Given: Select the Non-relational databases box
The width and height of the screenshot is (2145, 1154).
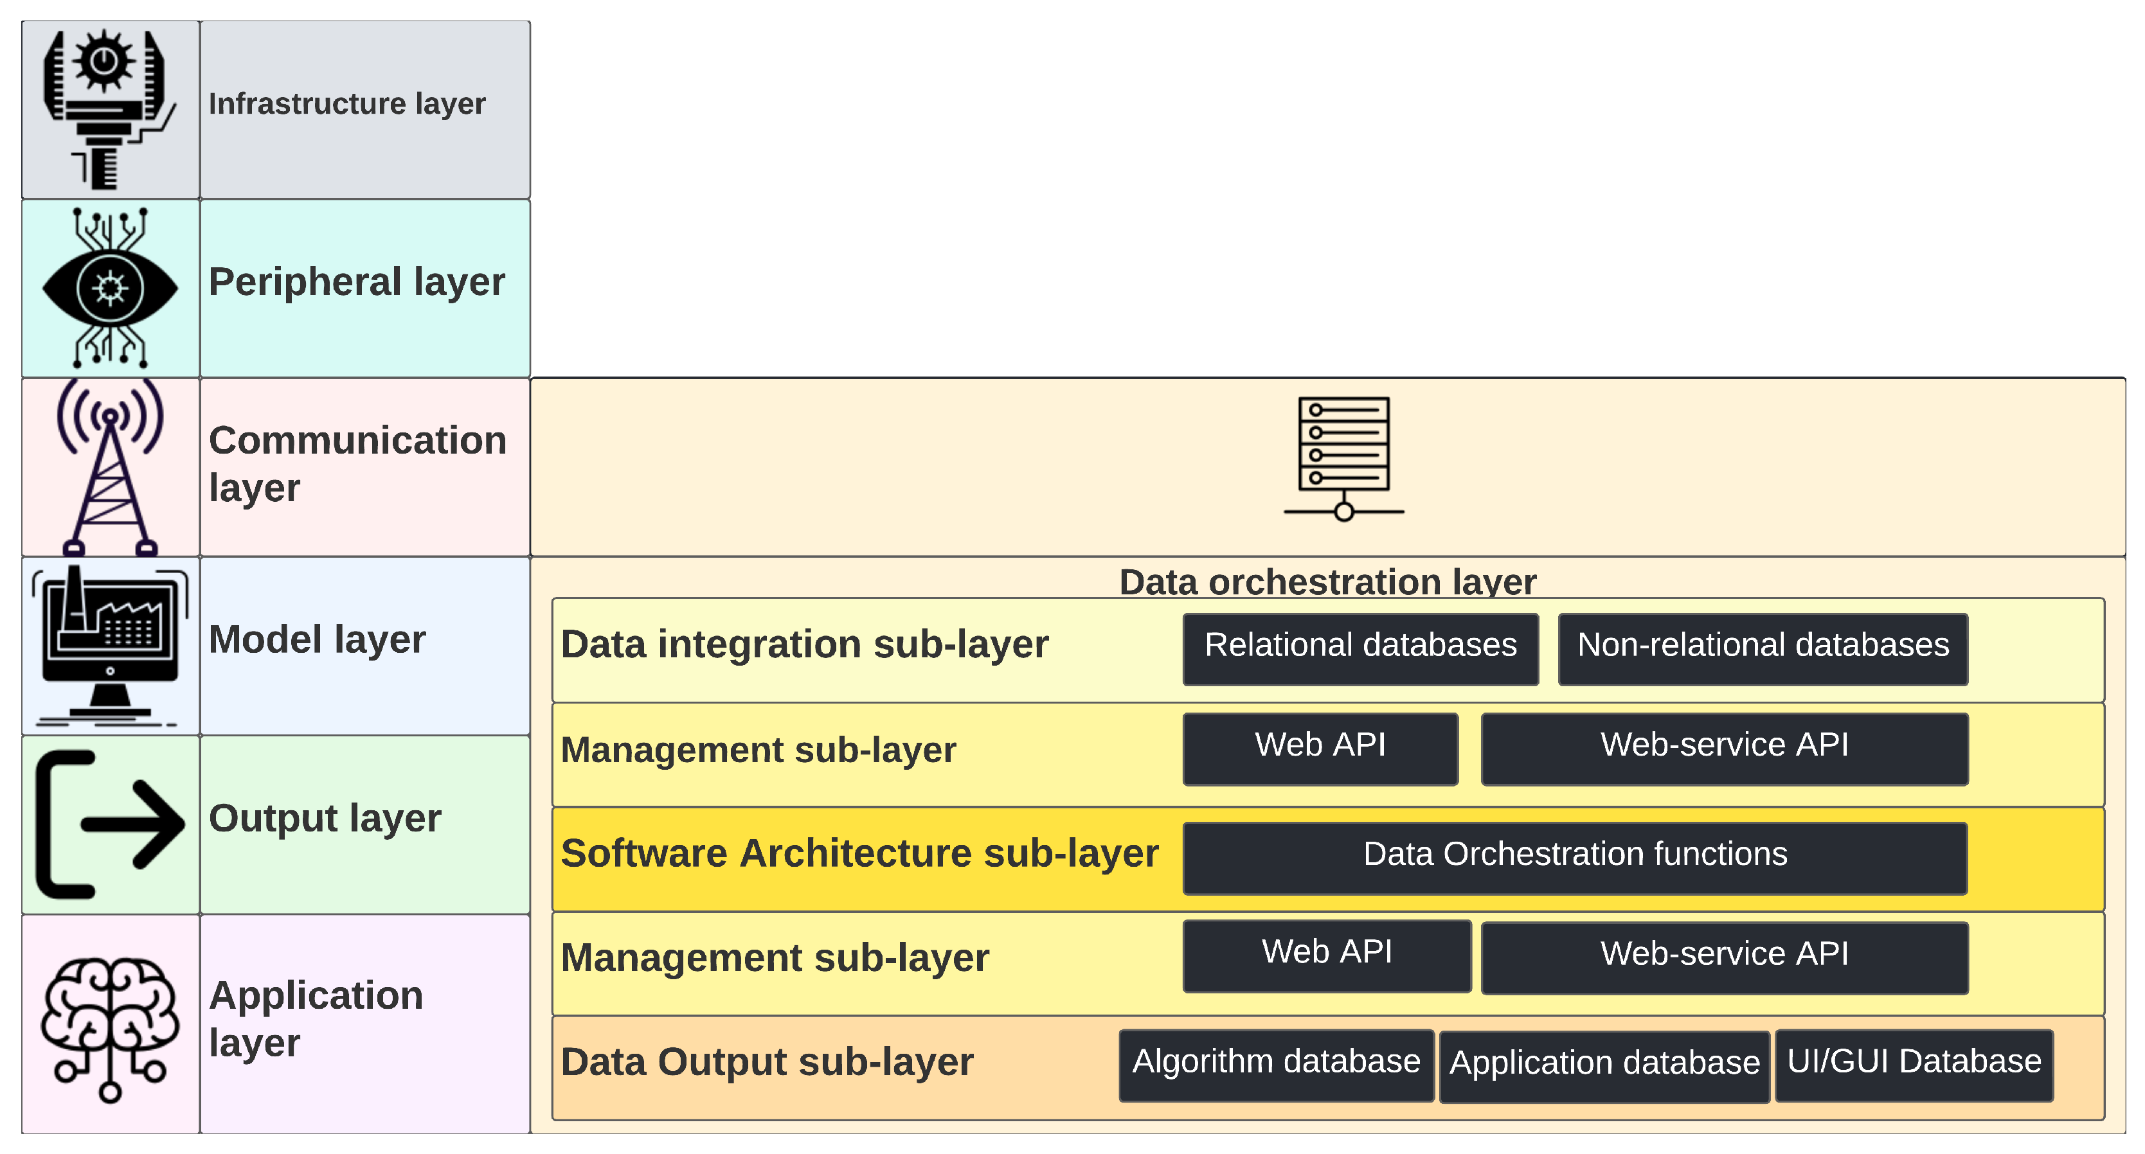Looking at the screenshot, I should point(1762,648).
